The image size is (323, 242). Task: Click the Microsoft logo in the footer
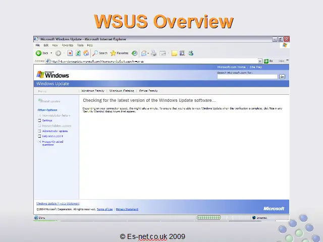(274, 209)
